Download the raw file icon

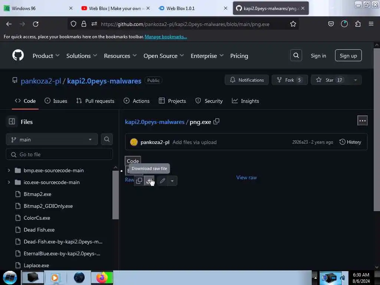(149, 181)
